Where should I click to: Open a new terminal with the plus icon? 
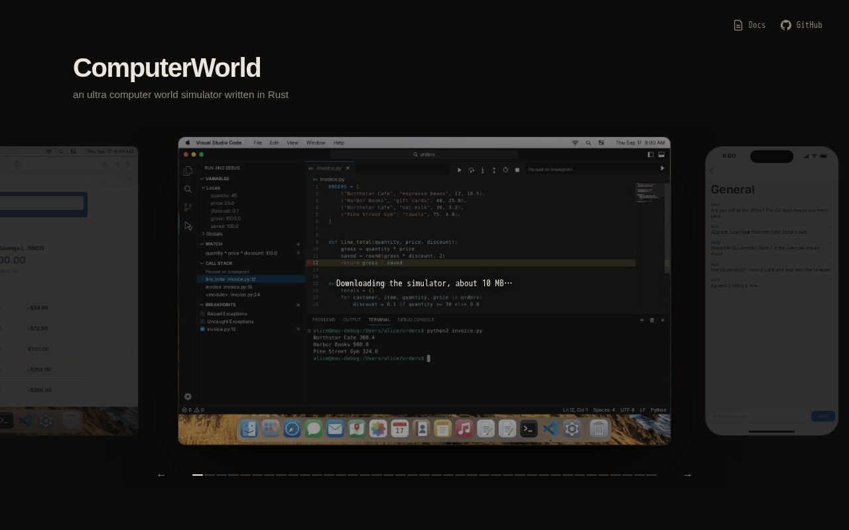tap(641, 320)
